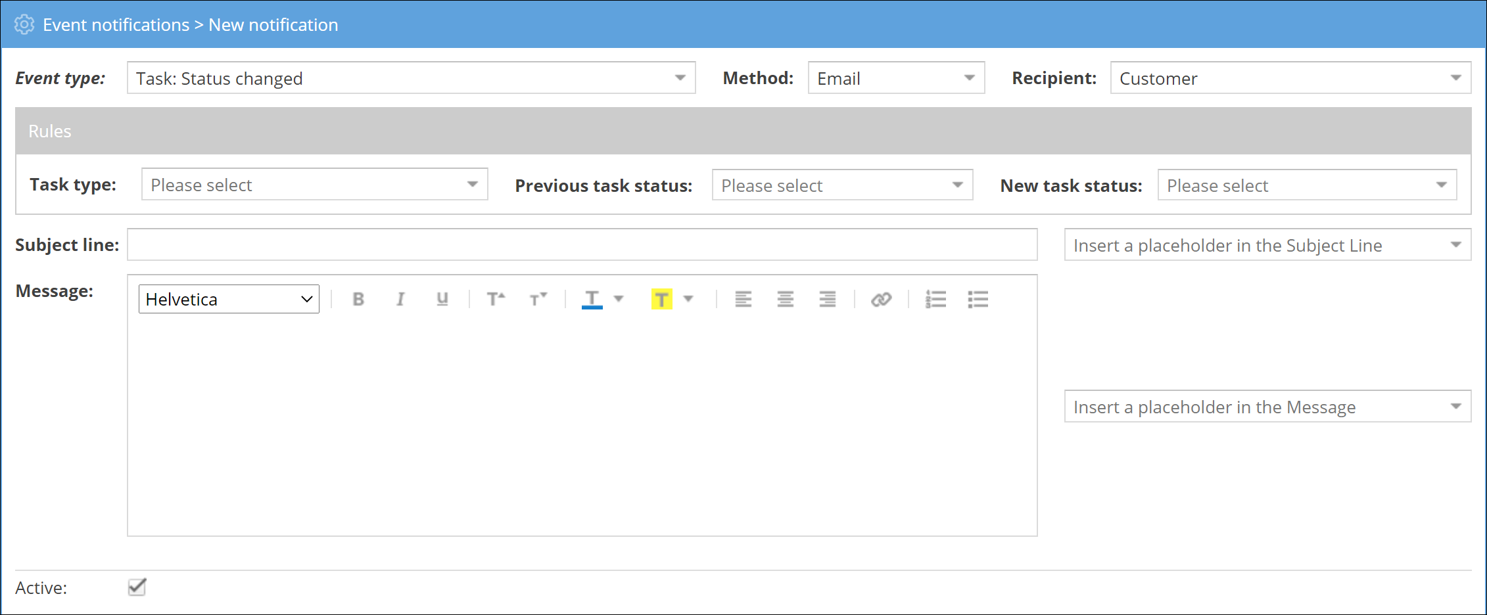This screenshot has height=615, width=1487.
Task: Click the Event notifications breadcrumb link
Action: (116, 25)
